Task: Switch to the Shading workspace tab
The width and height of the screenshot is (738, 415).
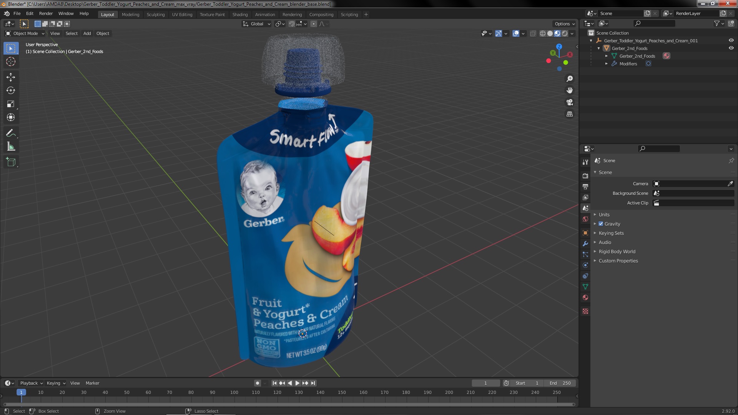Action: tap(240, 15)
